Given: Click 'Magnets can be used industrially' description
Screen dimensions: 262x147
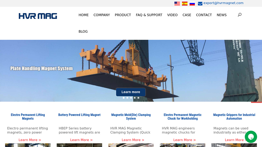Looking at the screenshot, I should click(x=231, y=130).
